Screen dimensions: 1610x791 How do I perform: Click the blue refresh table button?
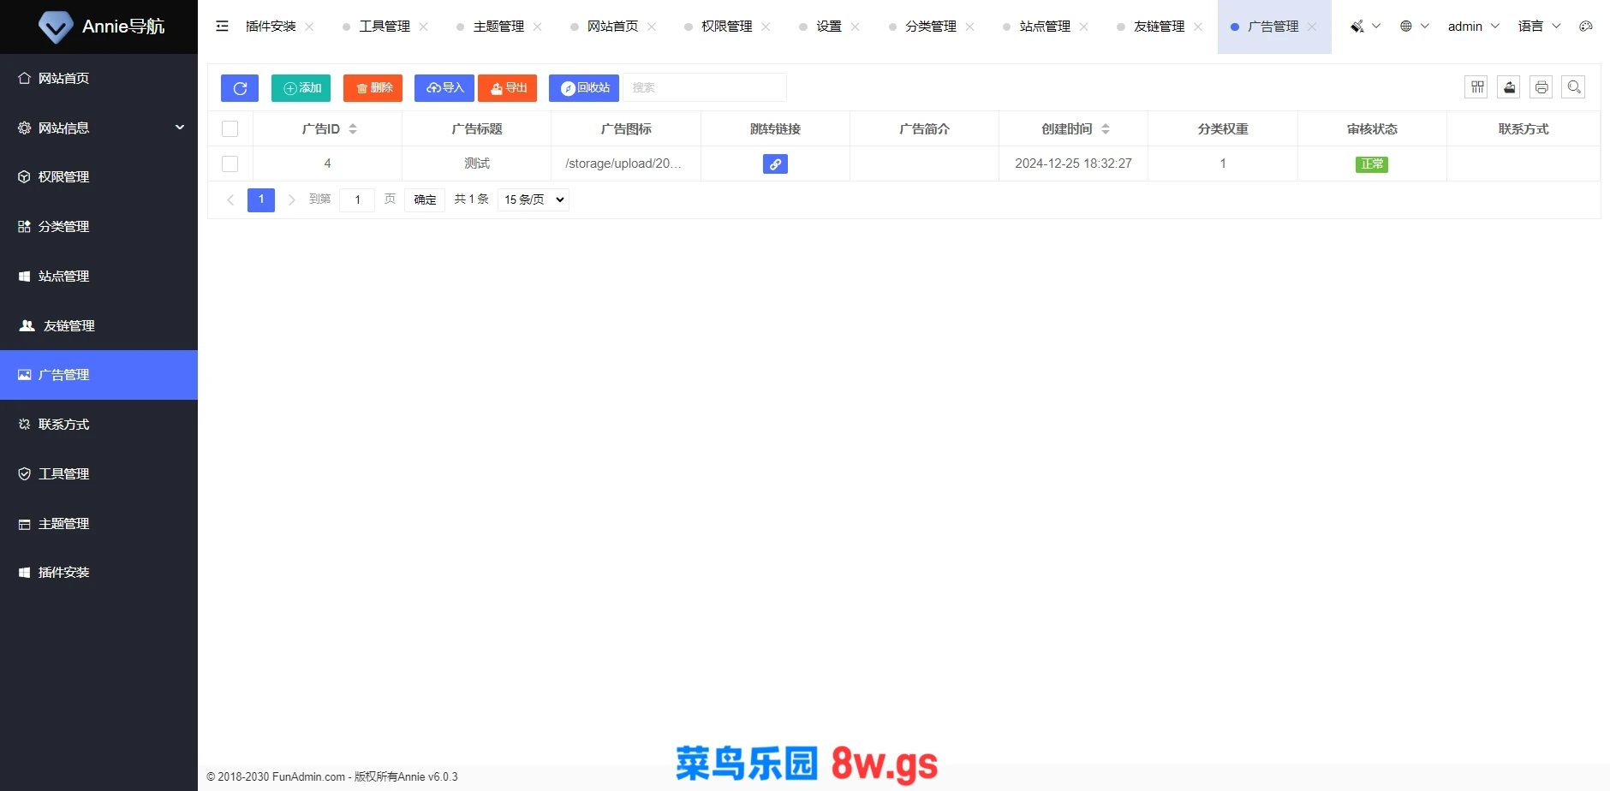click(240, 88)
